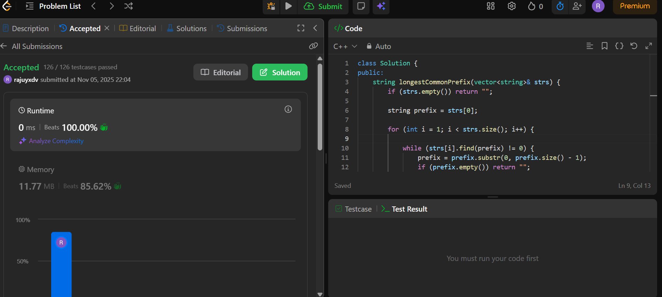Open the C++ language dropdown
The width and height of the screenshot is (662, 297).
tap(345, 46)
